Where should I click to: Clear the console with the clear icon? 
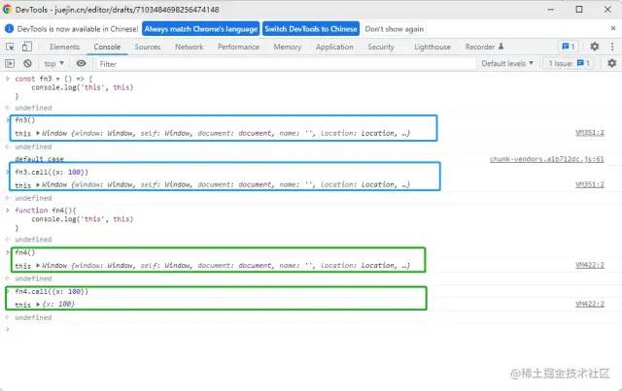pyautogui.click(x=28, y=63)
